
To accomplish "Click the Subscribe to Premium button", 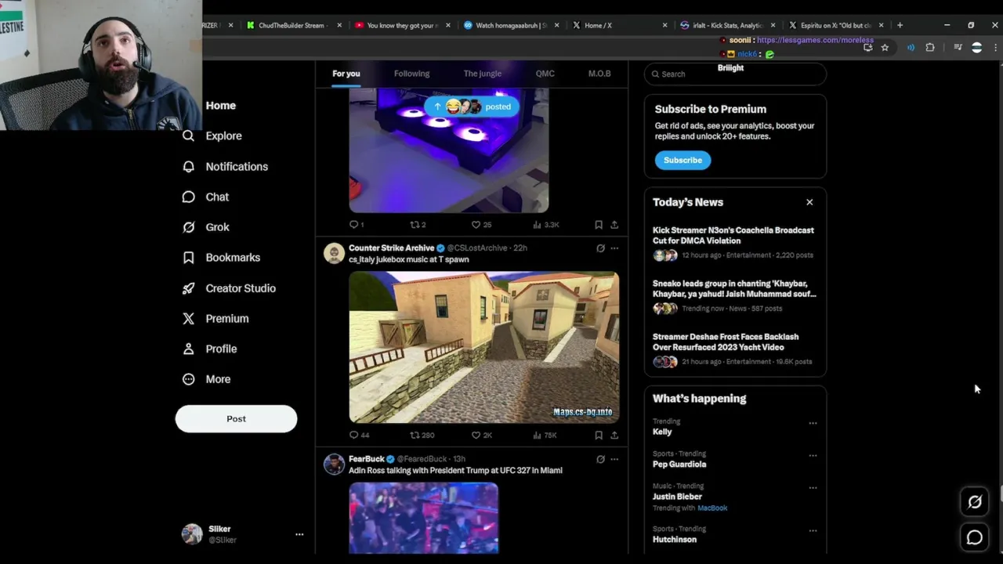I will pos(683,160).
